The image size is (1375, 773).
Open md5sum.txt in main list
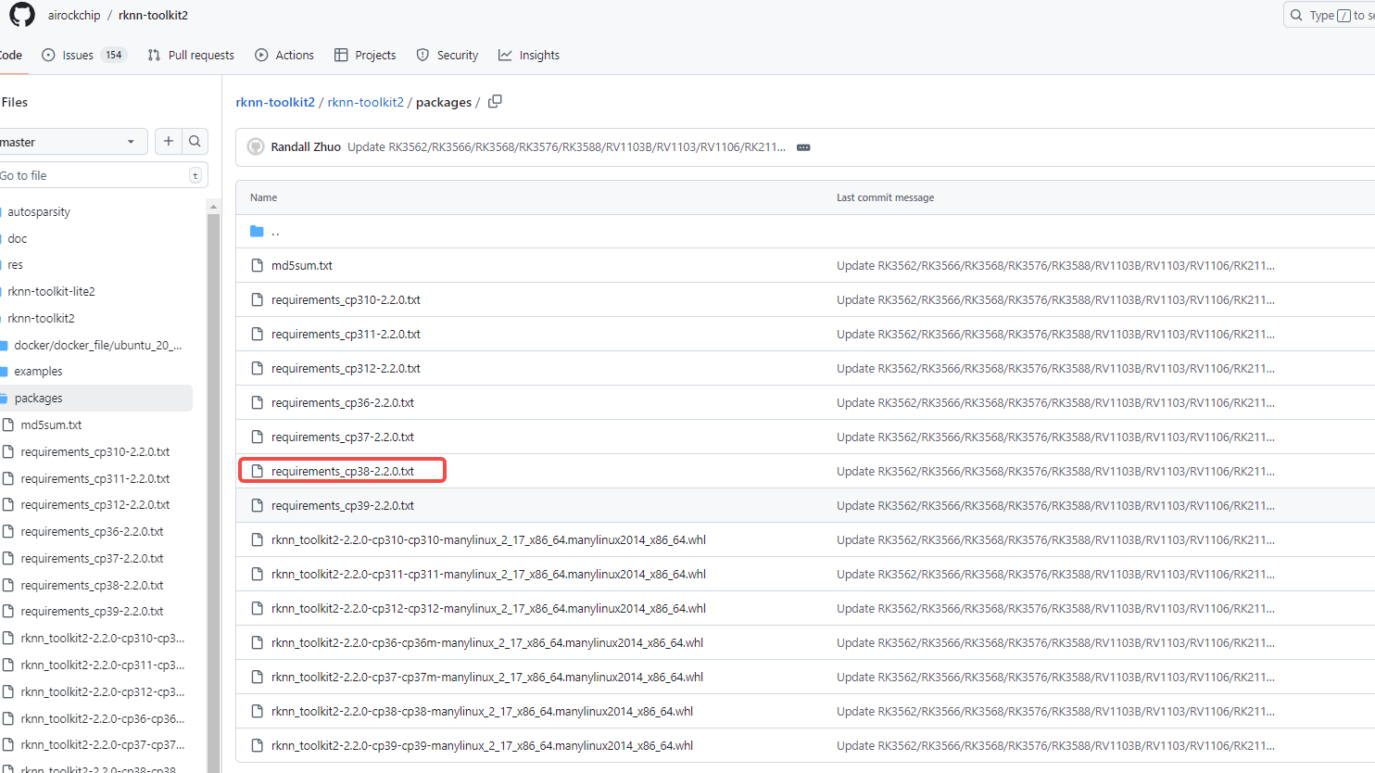[302, 265]
